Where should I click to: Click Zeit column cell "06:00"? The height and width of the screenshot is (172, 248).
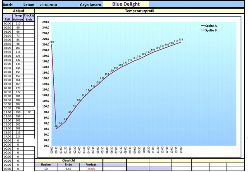[7, 72]
